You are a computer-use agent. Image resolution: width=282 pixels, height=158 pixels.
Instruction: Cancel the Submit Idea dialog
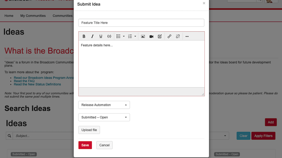pyautogui.click(x=104, y=145)
